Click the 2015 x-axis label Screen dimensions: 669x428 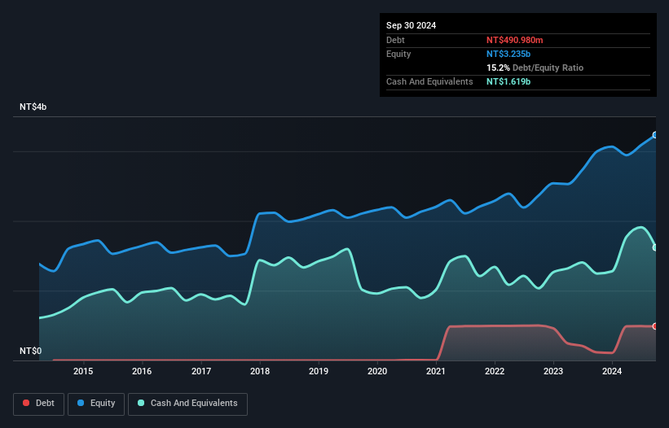click(x=83, y=371)
